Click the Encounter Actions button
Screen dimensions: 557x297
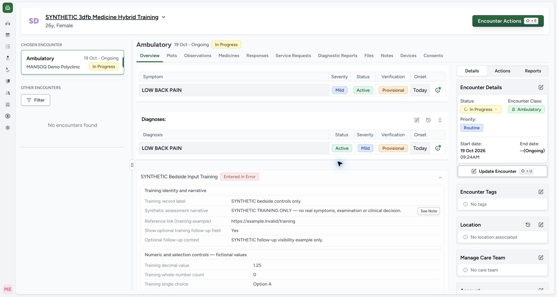click(x=508, y=21)
